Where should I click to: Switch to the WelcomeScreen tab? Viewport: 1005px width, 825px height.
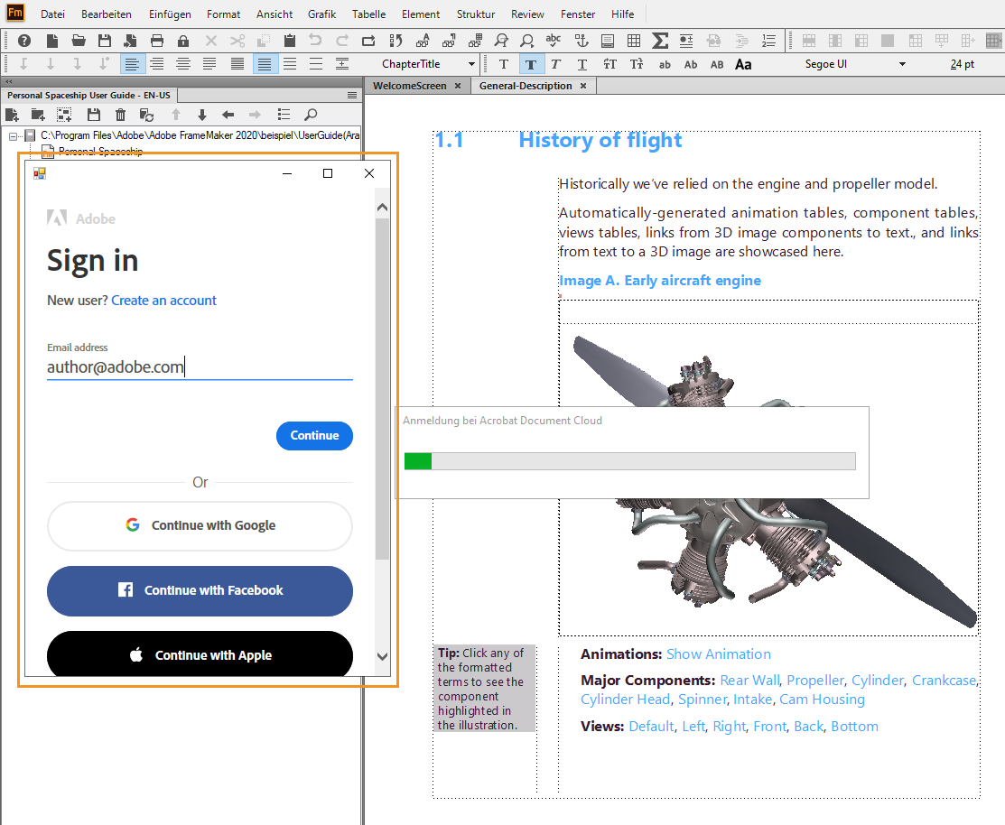pyautogui.click(x=409, y=86)
